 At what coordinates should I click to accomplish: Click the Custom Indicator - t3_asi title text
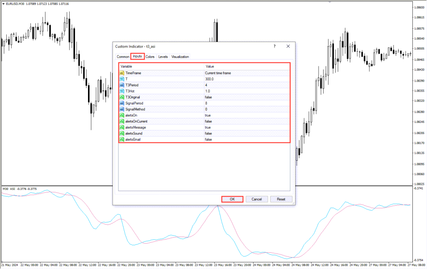tap(135, 47)
